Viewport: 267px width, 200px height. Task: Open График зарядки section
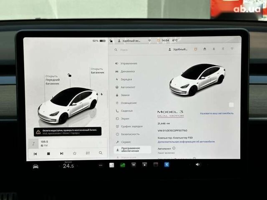coord(131,126)
